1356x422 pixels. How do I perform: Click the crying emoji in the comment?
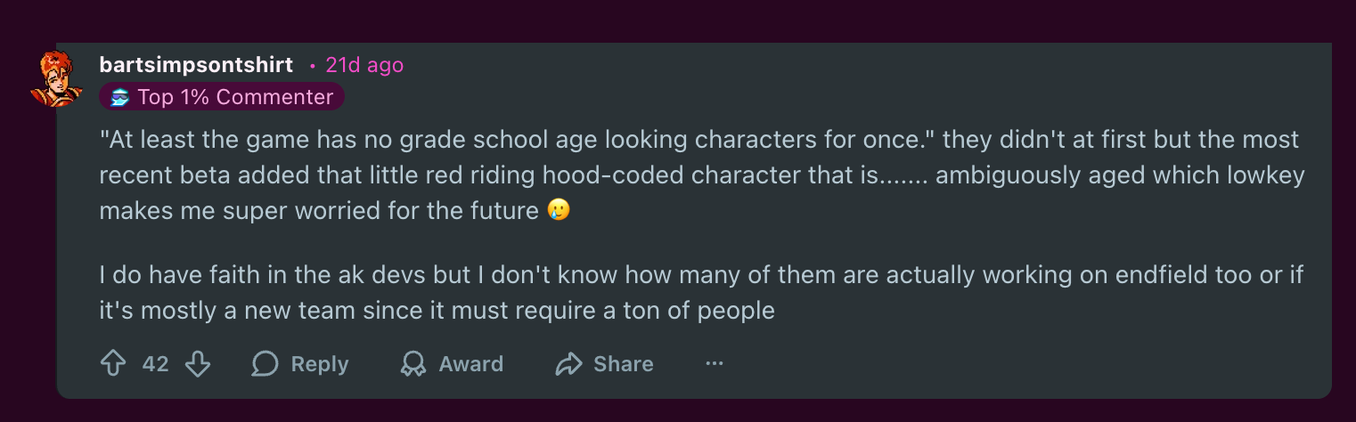[x=559, y=211]
